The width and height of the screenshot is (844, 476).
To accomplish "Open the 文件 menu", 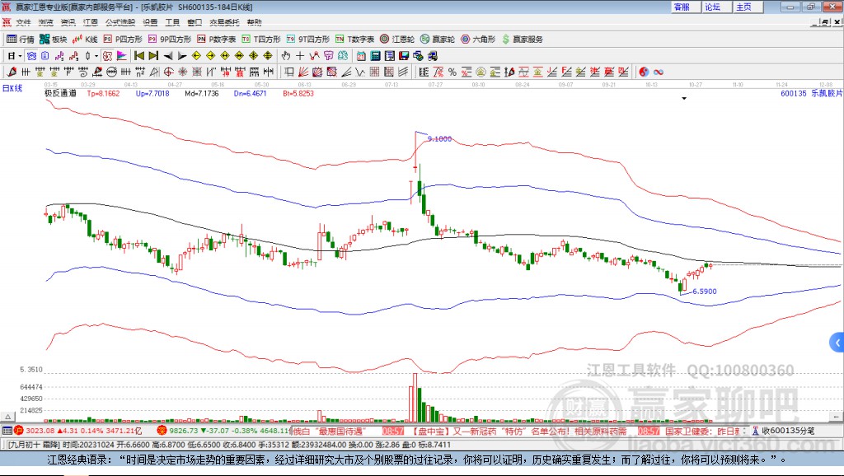I will 23,22.
